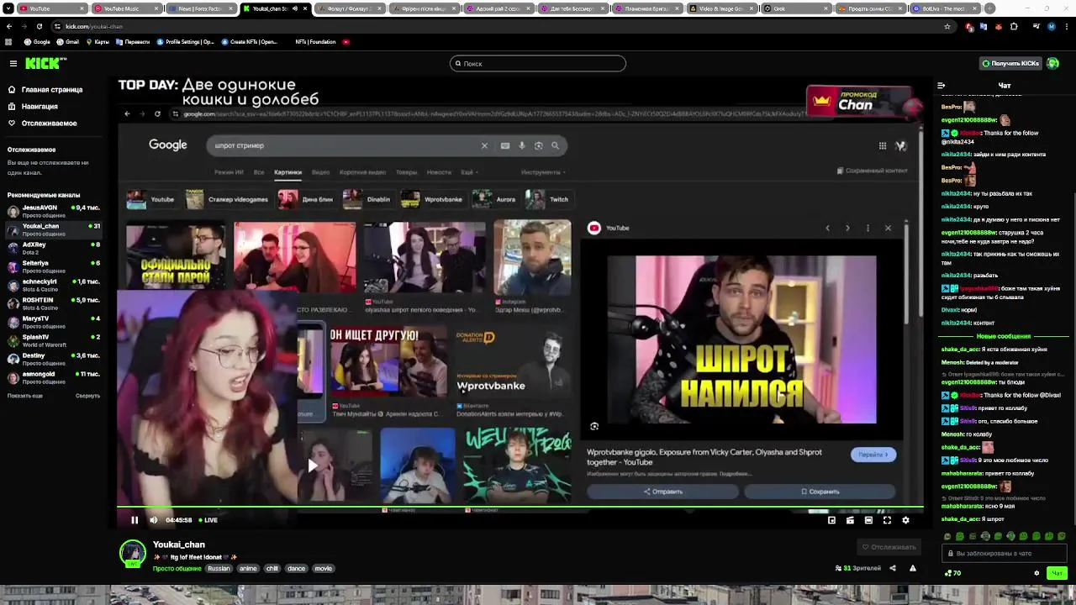Select Selteriya recommended channel
The height and width of the screenshot is (605, 1076).
(55, 266)
